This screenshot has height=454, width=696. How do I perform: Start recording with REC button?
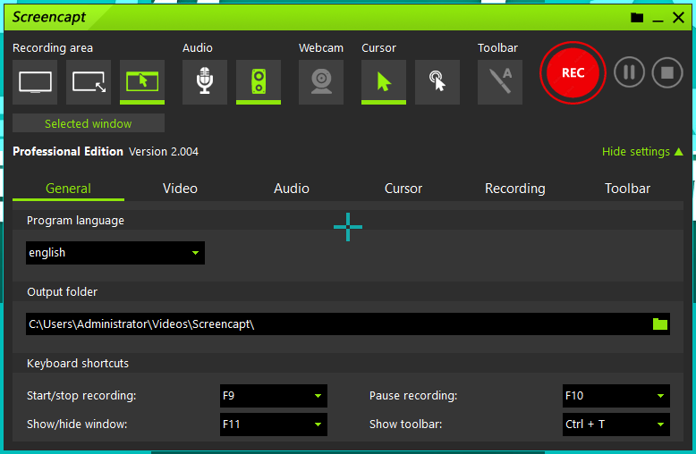[573, 72]
